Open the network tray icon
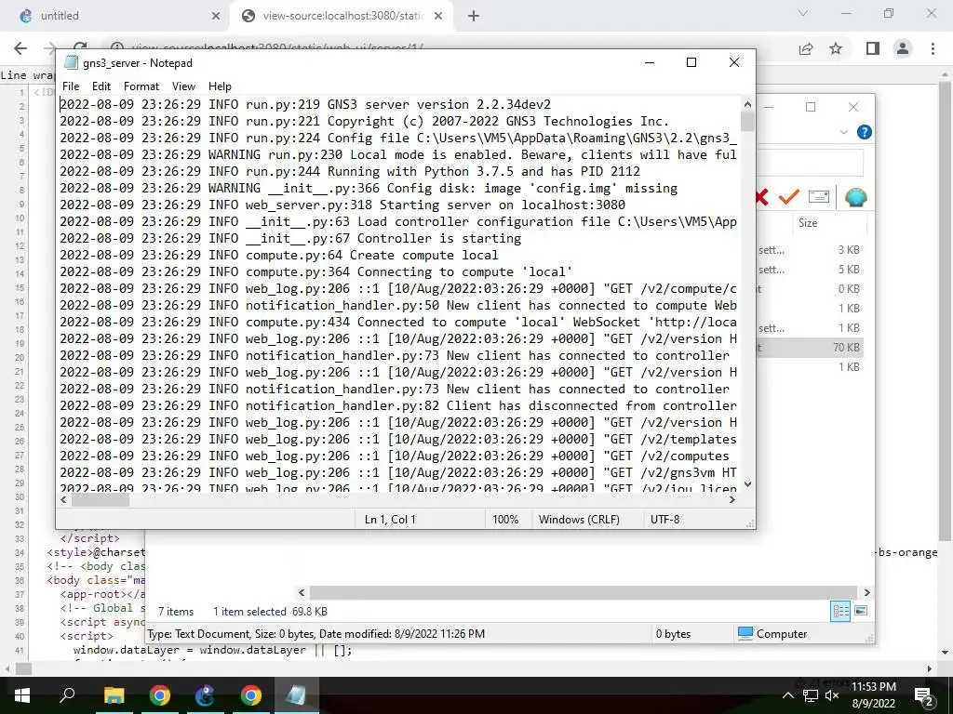The width and height of the screenshot is (953, 714). pyautogui.click(x=811, y=695)
